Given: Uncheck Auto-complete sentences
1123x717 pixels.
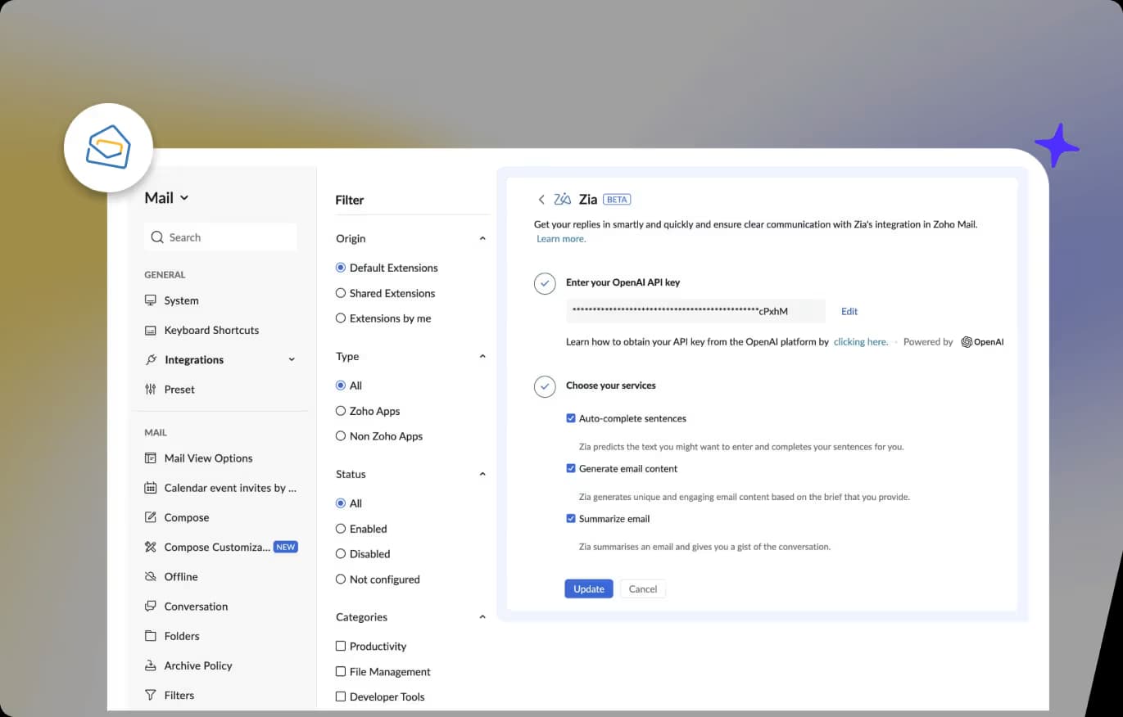Looking at the screenshot, I should [x=571, y=418].
